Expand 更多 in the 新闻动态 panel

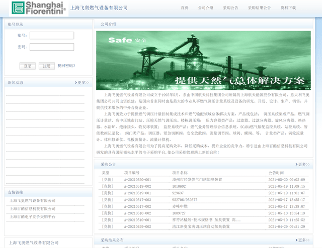coord(83,82)
